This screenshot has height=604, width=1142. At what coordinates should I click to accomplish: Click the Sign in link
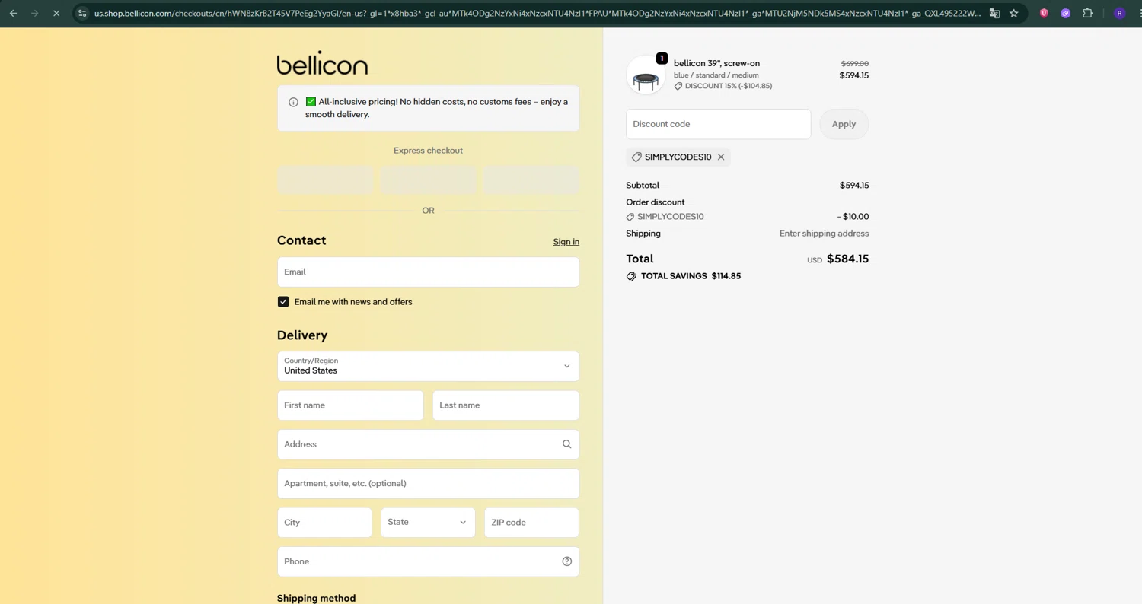coord(566,242)
